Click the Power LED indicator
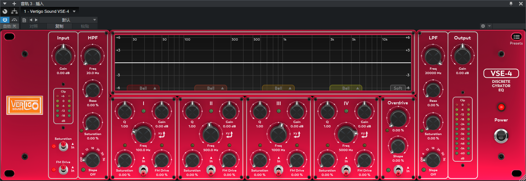The width and height of the screenshot is (526, 181). pyautogui.click(x=501, y=107)
